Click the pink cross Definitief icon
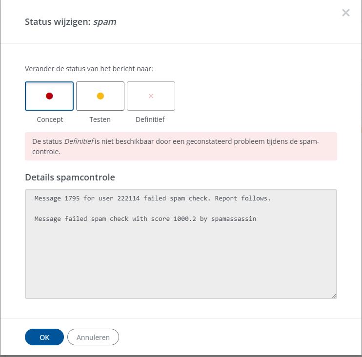This screenshot has height=357, width=362. pos(151,96)
